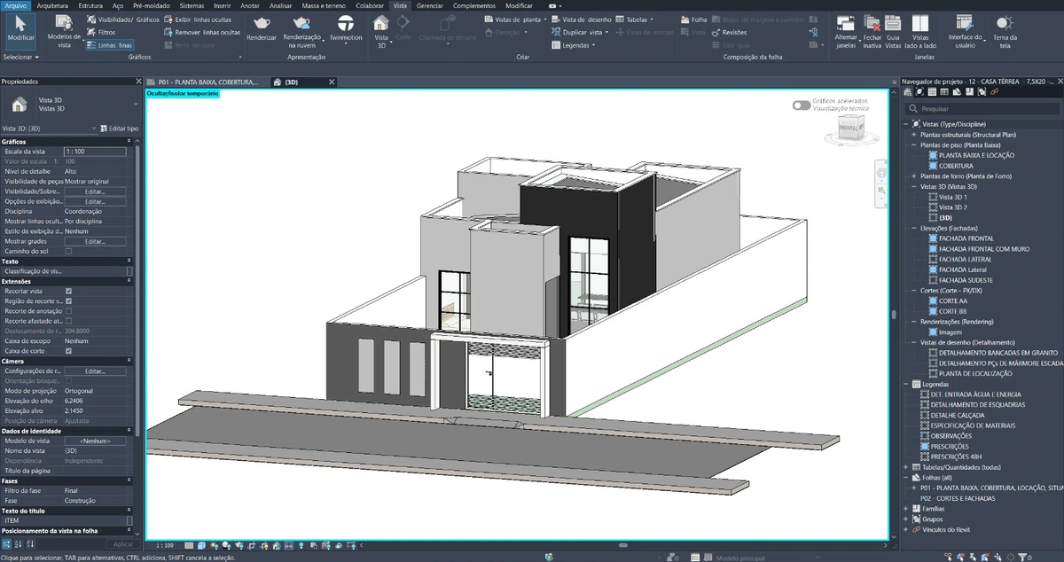Toggle Linhas finas display

click(x=109, y=44)
